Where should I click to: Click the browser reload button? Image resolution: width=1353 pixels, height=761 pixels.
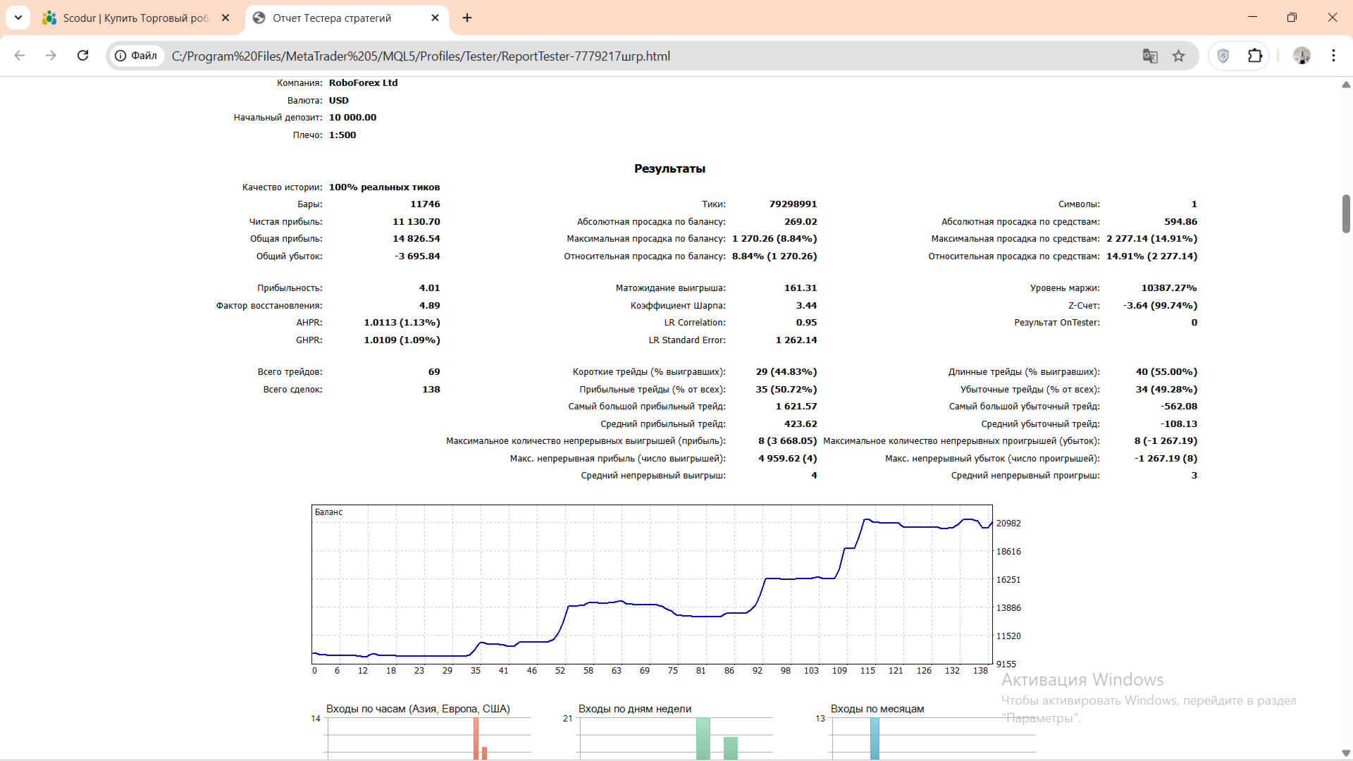[83, 56]
